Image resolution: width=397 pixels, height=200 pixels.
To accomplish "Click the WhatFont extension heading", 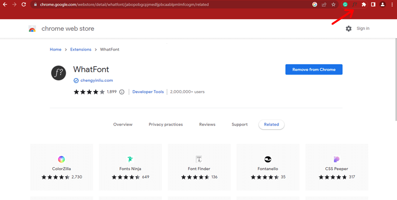I will click(x=91, y=69).
